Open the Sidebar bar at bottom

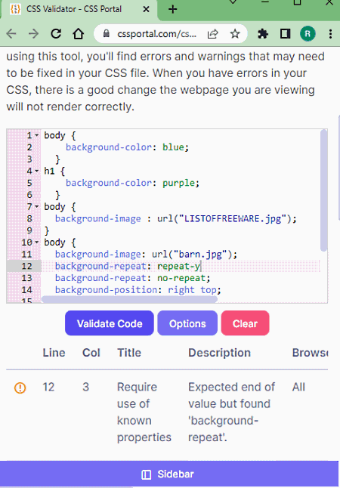169,474
